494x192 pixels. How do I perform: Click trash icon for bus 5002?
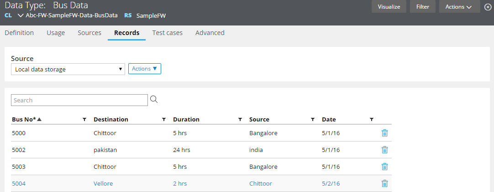coord(384,150)
